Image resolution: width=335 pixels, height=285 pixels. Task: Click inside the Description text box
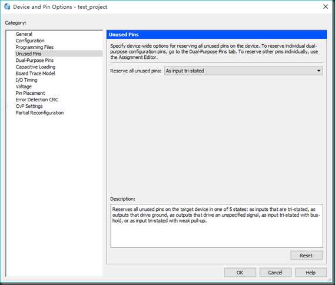coord(217,226)
